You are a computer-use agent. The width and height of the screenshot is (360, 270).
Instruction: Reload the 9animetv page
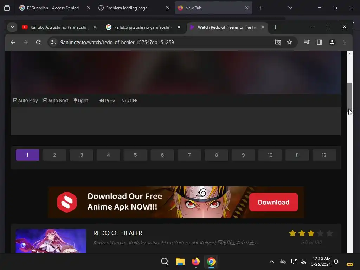point(38,42)
